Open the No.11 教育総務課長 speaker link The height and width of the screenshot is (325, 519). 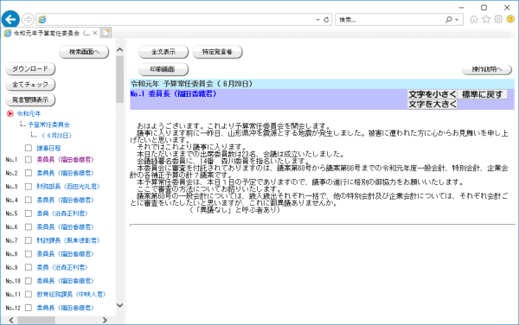(71, 294)
